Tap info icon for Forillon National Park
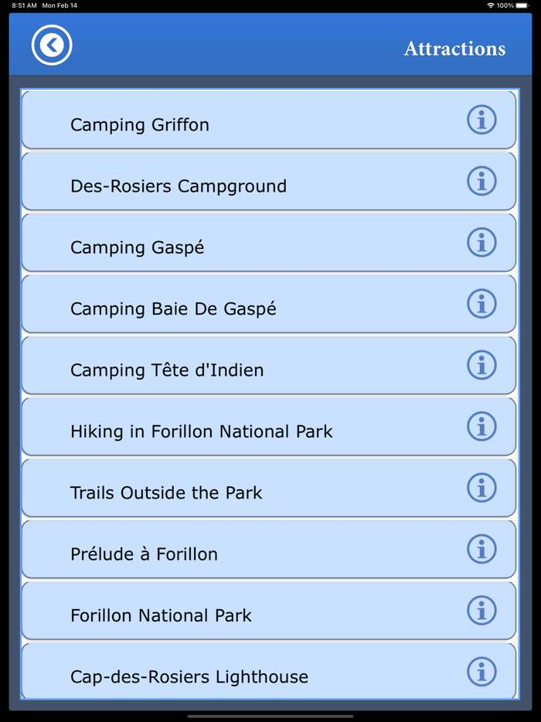Screen dimensions: 541x722 [481, 610]
